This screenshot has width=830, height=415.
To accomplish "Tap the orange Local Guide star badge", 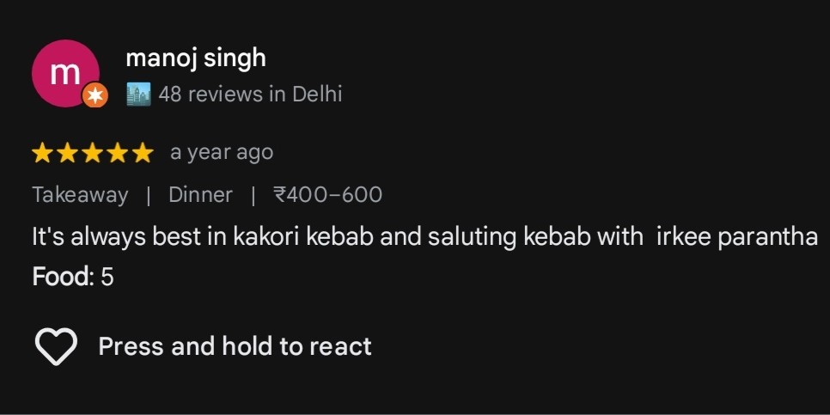I will coord(95,96).
